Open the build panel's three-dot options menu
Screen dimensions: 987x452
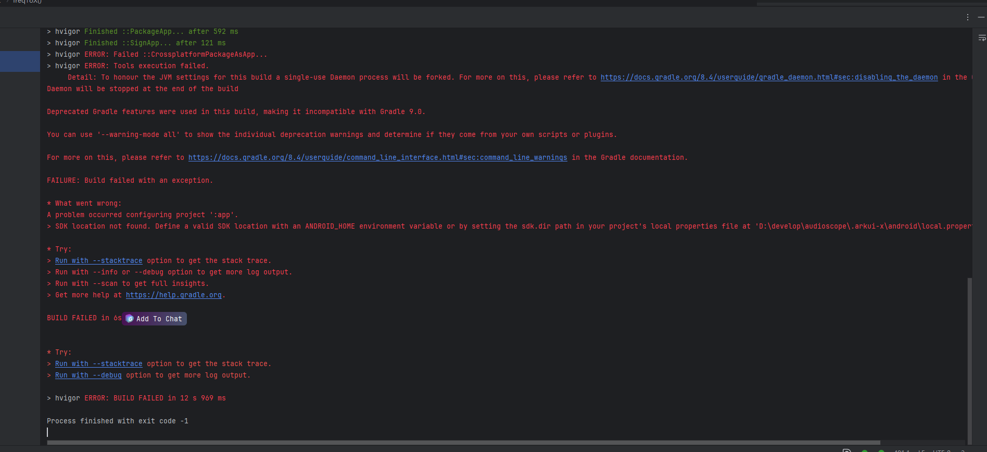click(x=968, y=17)
